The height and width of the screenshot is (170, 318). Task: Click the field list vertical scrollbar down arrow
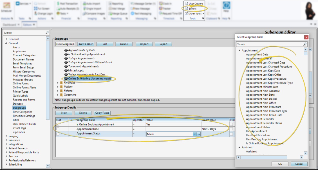tap(306, 153)
